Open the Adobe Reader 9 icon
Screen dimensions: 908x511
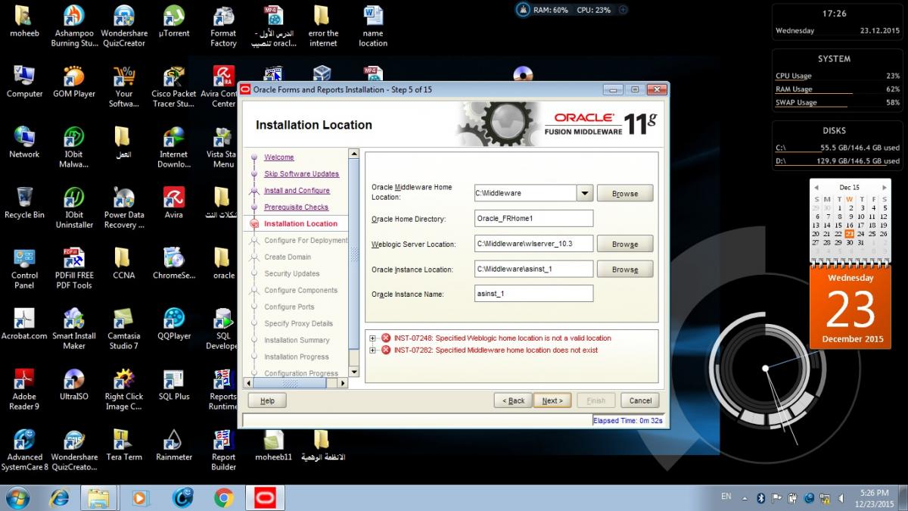click(x=24, y=380)
